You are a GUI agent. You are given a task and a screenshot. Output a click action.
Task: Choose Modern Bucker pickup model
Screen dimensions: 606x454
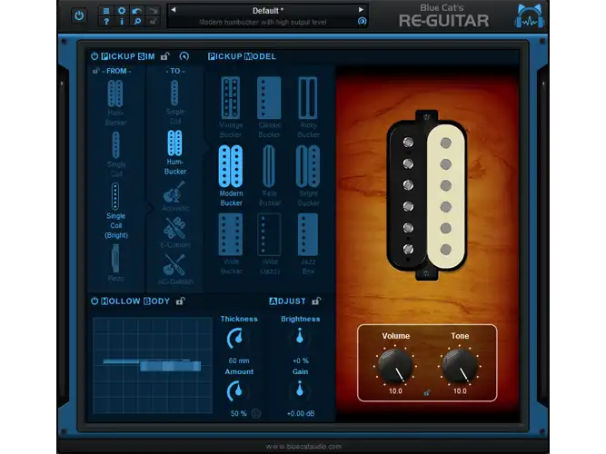coord(231,176)
